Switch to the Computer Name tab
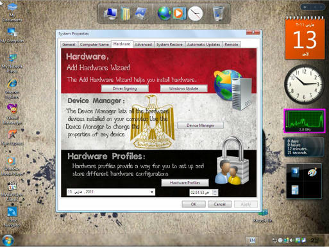 coord(94,44)
